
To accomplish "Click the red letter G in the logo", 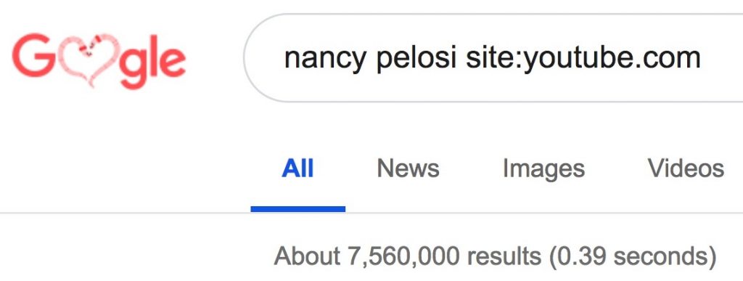I will [x=32, y=55].
